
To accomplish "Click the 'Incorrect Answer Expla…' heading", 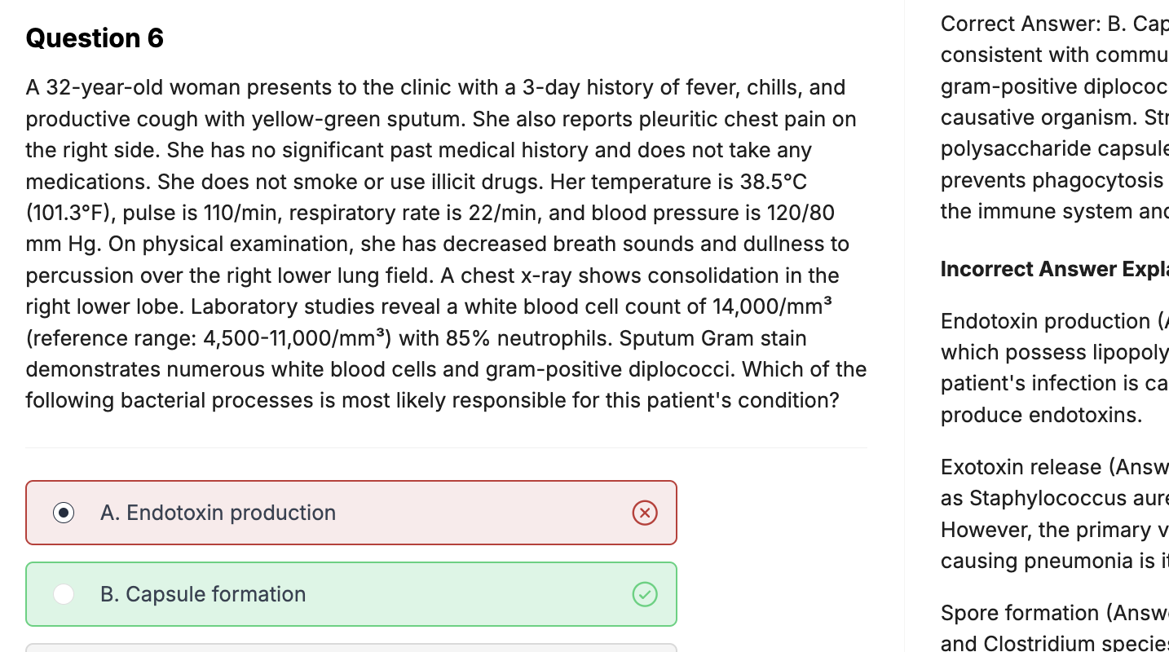I will [x=1053, y=269].
